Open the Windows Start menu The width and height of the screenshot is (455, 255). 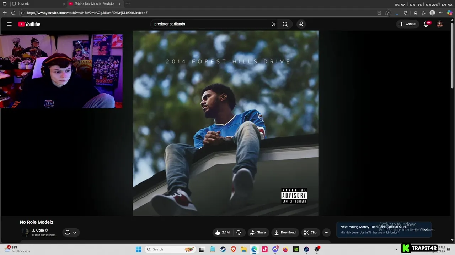pyautogui.click(x=139, y=249)
